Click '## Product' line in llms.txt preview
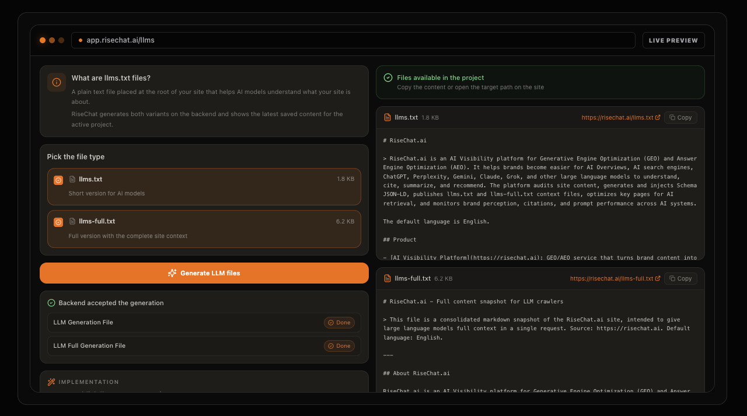 [x=400, y=240]
